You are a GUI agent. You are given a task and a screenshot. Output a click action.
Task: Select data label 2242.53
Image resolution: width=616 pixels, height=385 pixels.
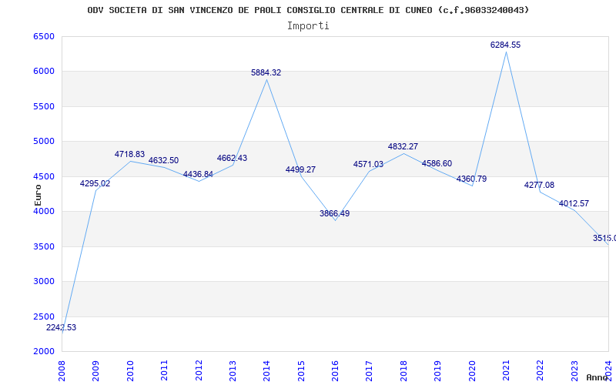[62, 328]
